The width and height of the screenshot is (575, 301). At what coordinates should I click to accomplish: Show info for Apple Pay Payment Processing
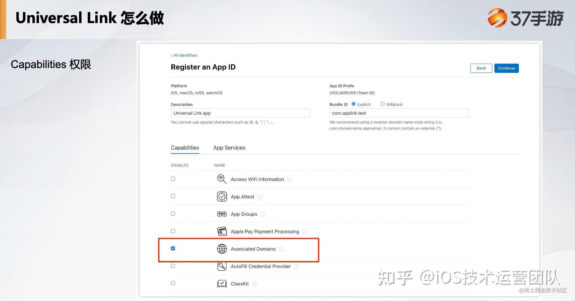(x=305, y=232)
